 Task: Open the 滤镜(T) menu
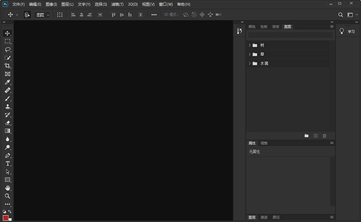[117, 4]
